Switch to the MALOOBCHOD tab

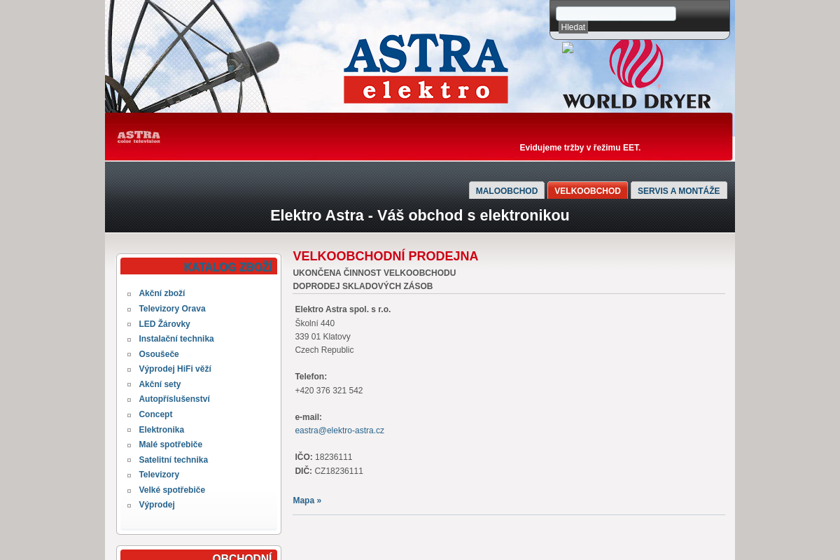[506, 190]
